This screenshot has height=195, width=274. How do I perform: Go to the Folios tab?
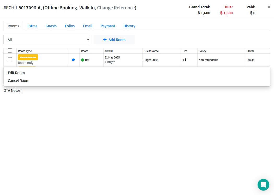[70, 26]
